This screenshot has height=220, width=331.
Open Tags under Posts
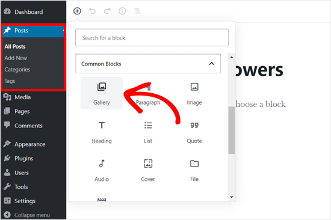coord(10,81)
